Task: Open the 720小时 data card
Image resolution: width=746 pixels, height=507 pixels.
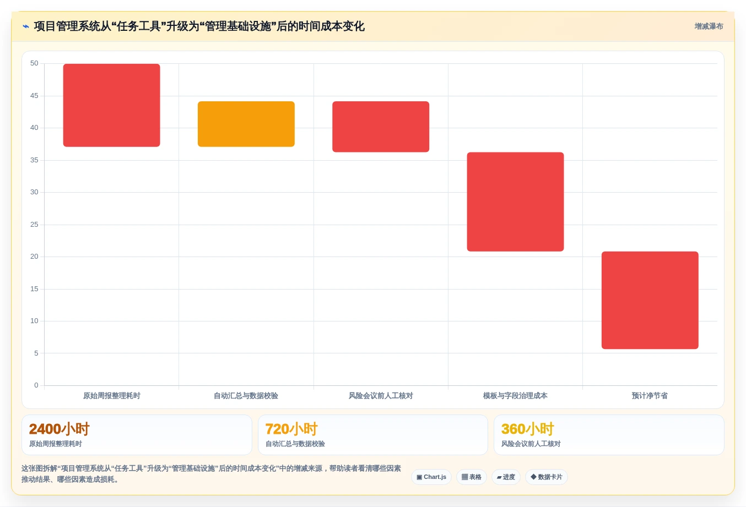Action: pos(373,435)
